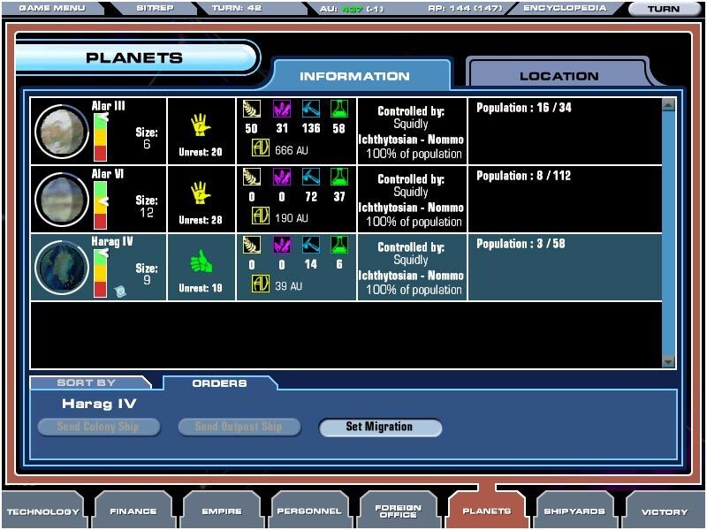Image resolution: width=707 pixels, height=530 pixels.
Task: Click the AU currency icon in Harag IV row
Action: pos(261,284)
